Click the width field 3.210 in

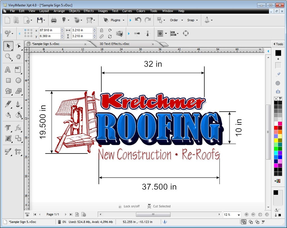(x=82, y=30)
